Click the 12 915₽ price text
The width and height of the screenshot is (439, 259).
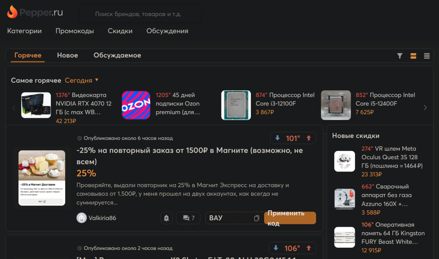pyautogui.click(x=371, y=251)
